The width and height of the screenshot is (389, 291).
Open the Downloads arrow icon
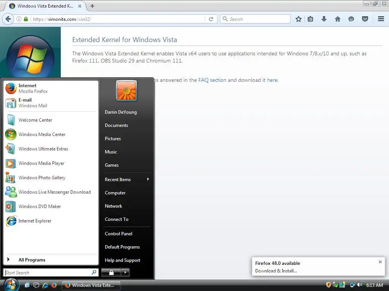[x=324, y=19]
